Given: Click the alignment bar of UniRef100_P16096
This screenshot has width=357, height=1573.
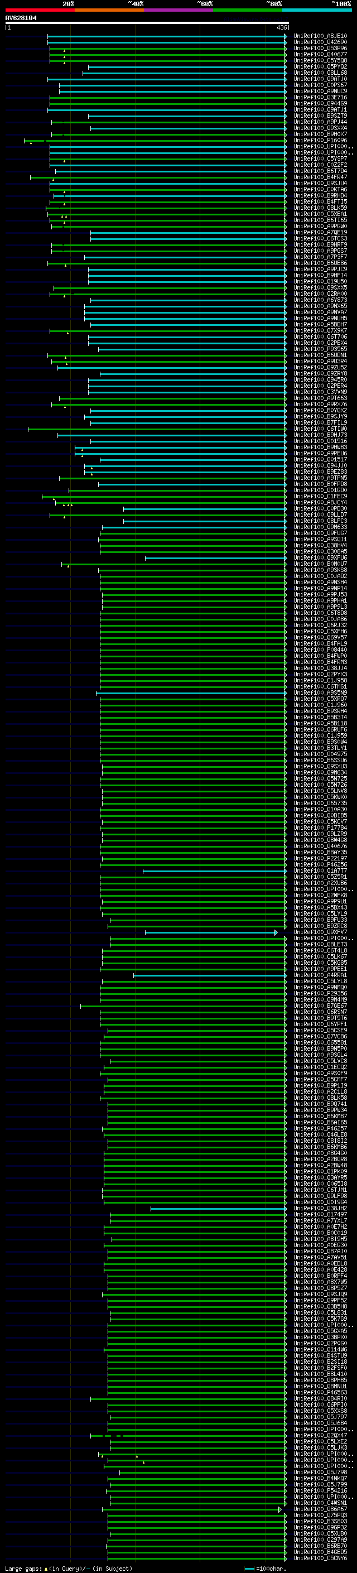Looking at the screenshot, I should pyautogui.click(x=156, y=141).
